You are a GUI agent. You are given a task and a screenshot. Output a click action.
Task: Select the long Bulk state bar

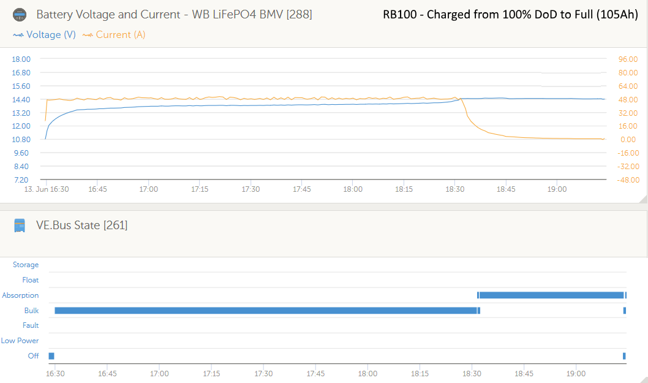[265, 311]
